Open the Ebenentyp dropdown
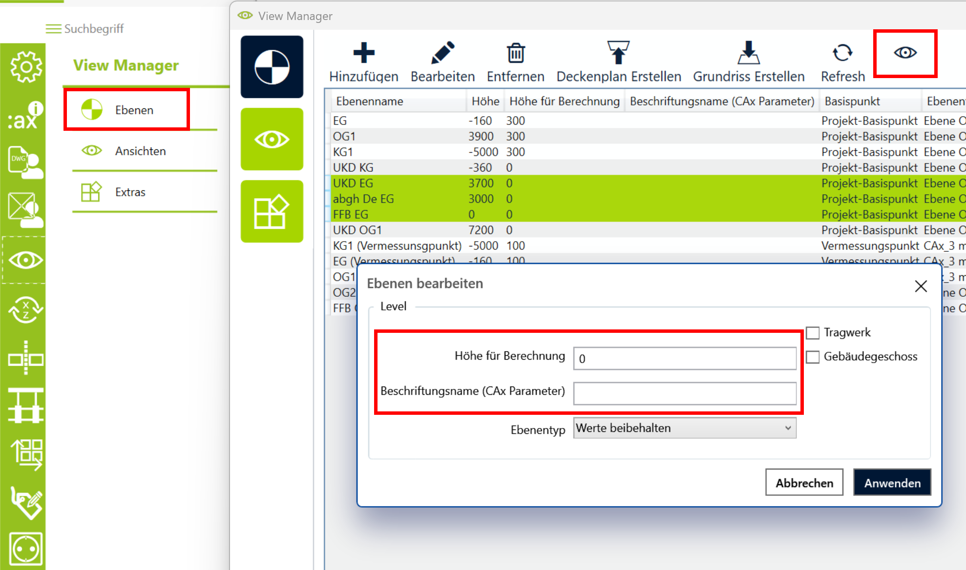The height and width of the screenshot is (570, 966). click(684, 428)
